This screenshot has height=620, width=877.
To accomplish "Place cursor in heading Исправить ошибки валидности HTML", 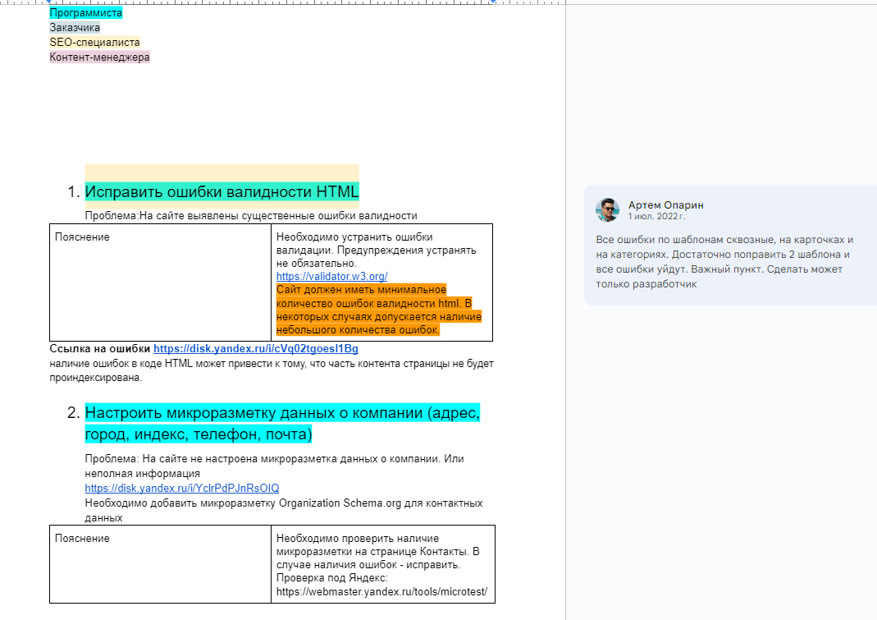I will click(x=222, y=191).
